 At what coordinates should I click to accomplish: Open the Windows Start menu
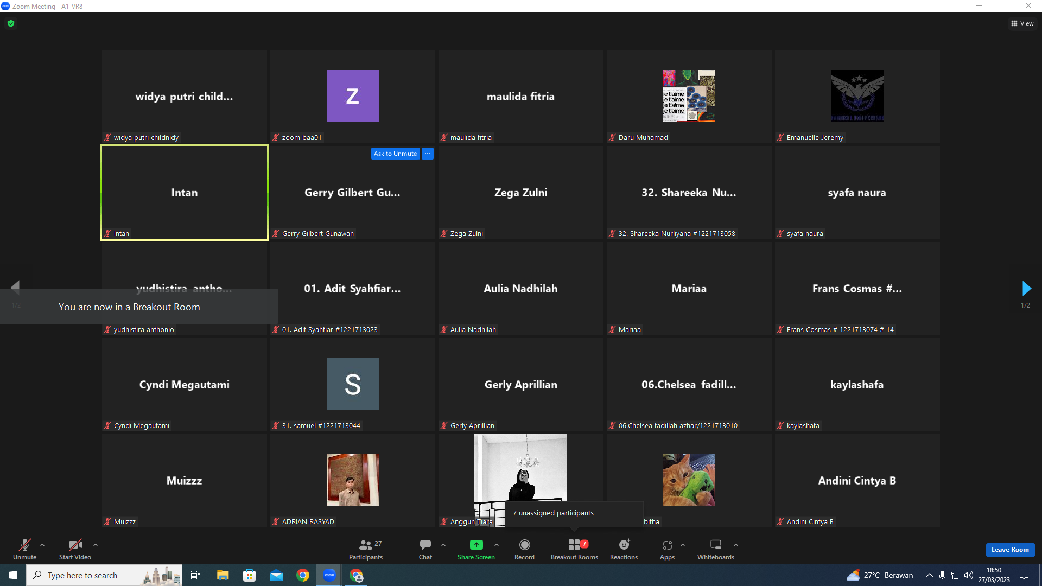(x=13, y=575)
